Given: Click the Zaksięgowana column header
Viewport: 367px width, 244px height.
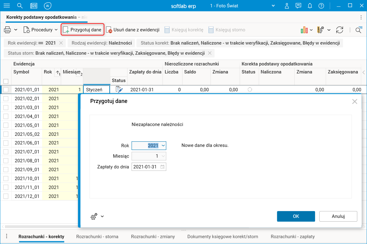Looking at the screenshot, I should pyautogui.click(x=343, y=72).
